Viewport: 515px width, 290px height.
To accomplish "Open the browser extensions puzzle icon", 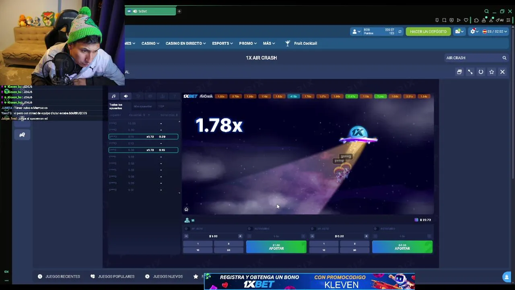I will (476, 20).
